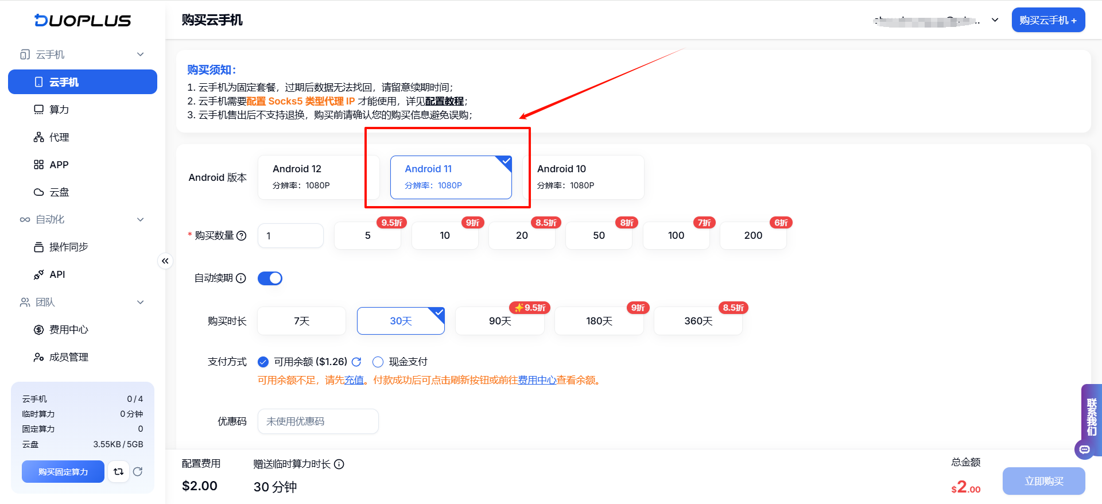
Task: Choose quantity 200
Action: [753, 236]
